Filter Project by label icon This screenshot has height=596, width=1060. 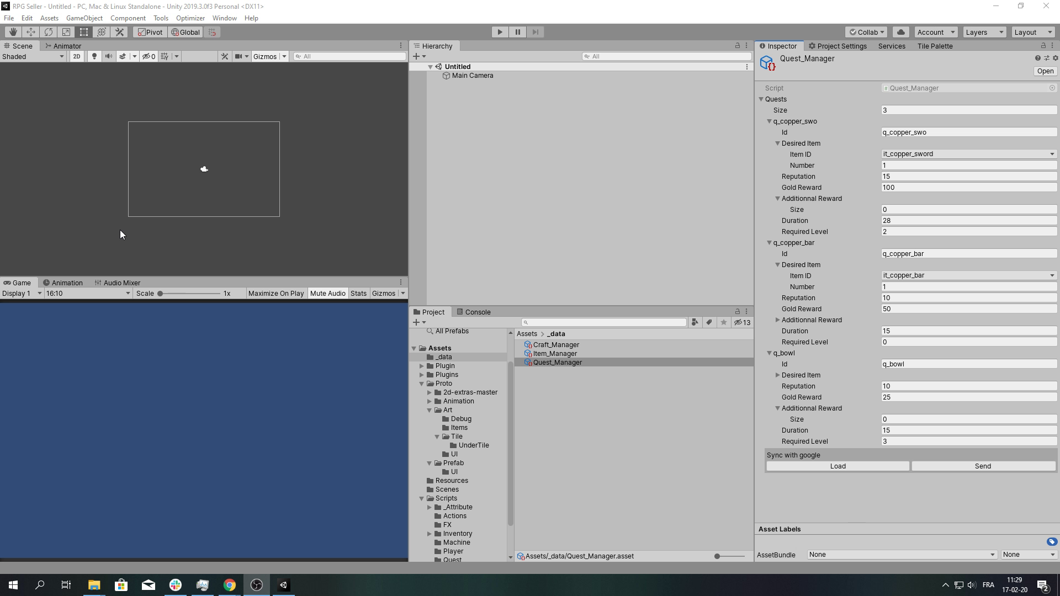[709, 322]
